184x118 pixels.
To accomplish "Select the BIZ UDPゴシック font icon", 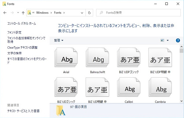I will coord(129,57).
